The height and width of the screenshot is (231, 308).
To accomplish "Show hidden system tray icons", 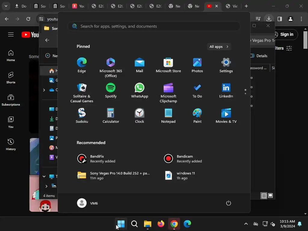I will coord(246,224).
